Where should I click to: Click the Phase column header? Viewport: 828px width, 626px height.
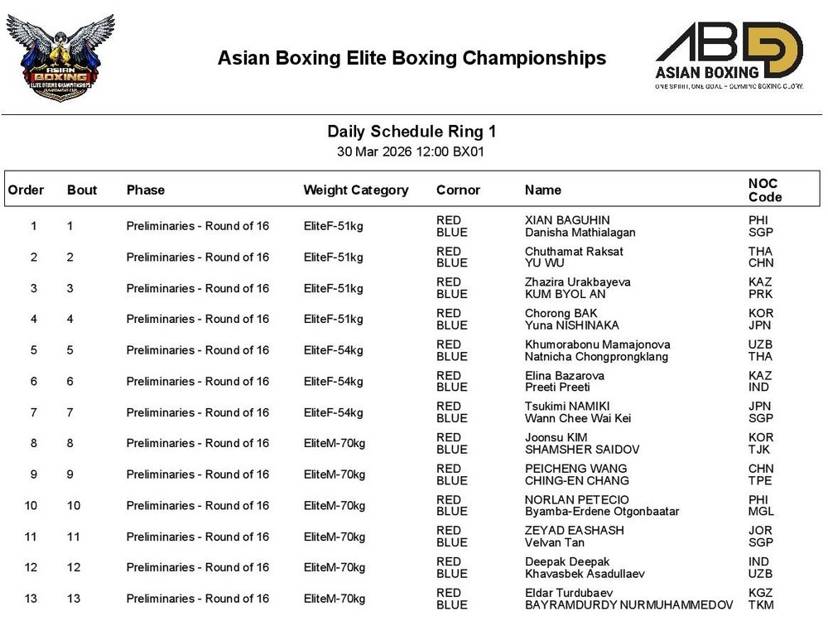(x=146, y=190)
